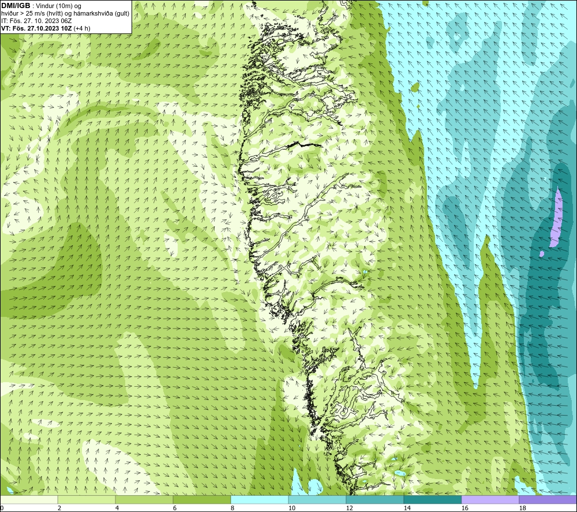The width and height of the screenshot is (577, 512).
Task: Click the 'hviður > 25 m/s' legend line
Action: (x=65, y=13)
